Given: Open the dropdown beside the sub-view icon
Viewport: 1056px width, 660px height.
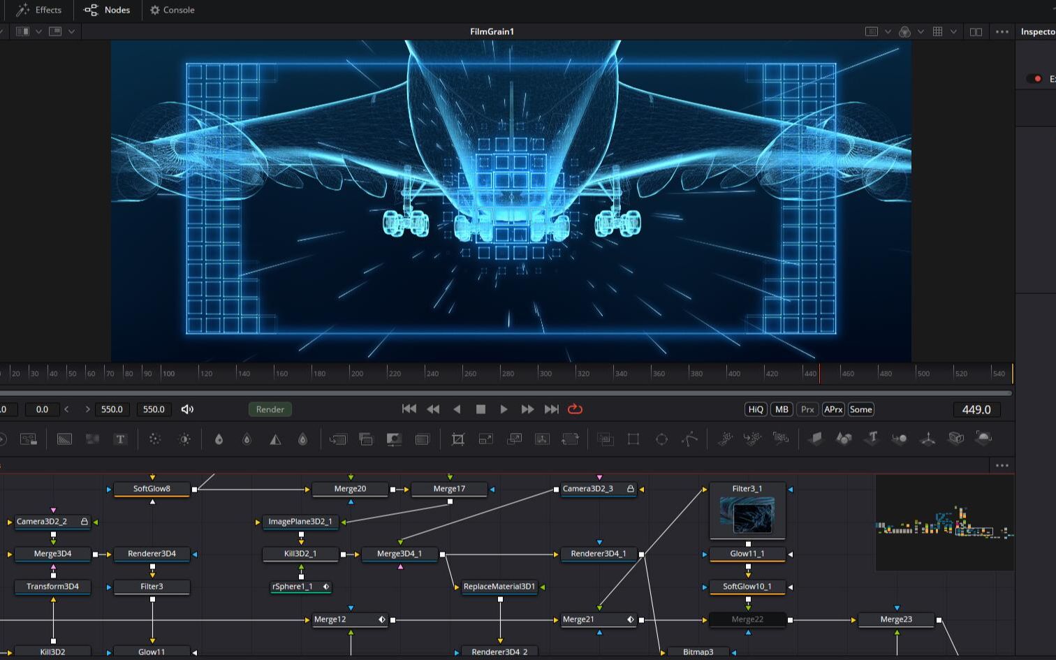Looking at the screenshot, I should [71, 31].
